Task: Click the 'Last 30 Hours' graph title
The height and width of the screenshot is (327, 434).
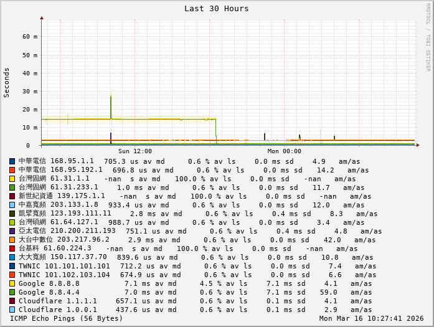Action: 216,9
